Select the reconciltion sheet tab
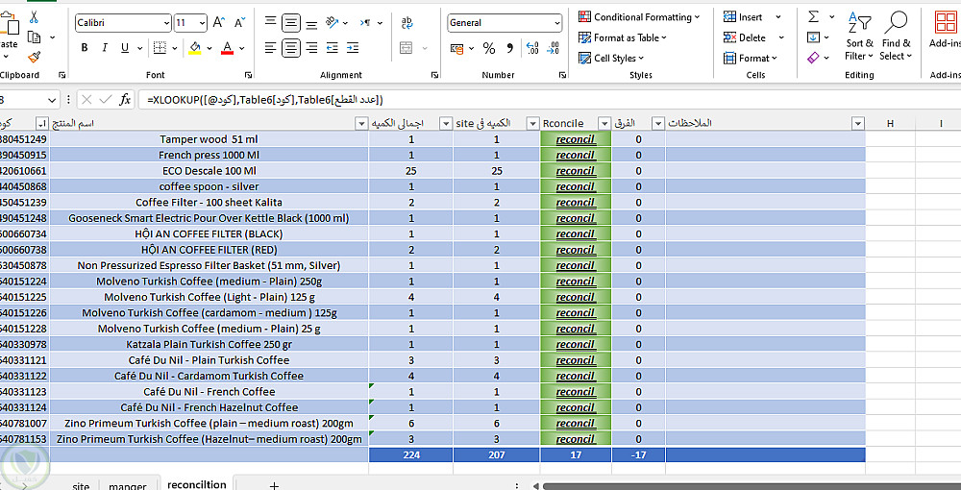Viewport: 961px width, 490px height. point(197,484)
